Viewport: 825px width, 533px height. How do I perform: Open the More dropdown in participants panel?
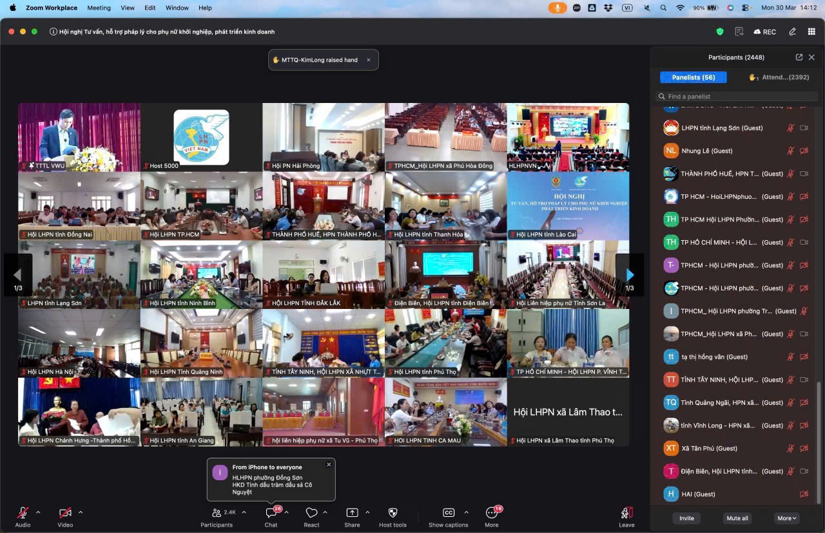click(787, 518)
